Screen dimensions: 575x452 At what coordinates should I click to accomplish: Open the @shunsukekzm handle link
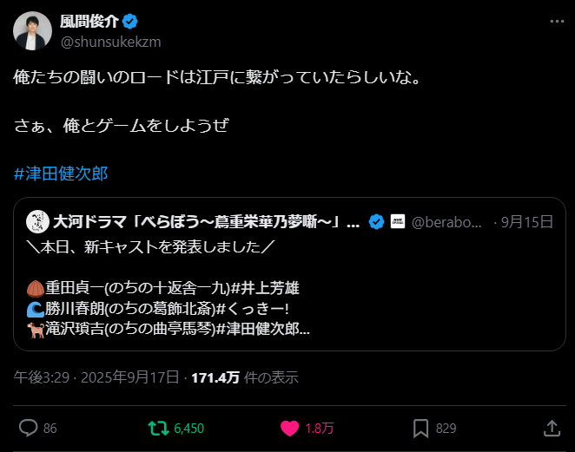point(111,42)
